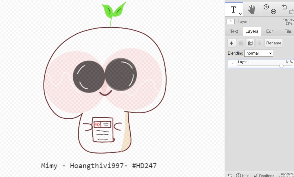Zoom out with the minus magnifier

pos(273,11)
